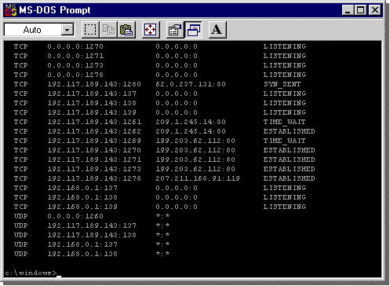Viewport: 390px width, 286px height.
Task: Click TCP local address 192.168.0.1:139
Action: 82,207
